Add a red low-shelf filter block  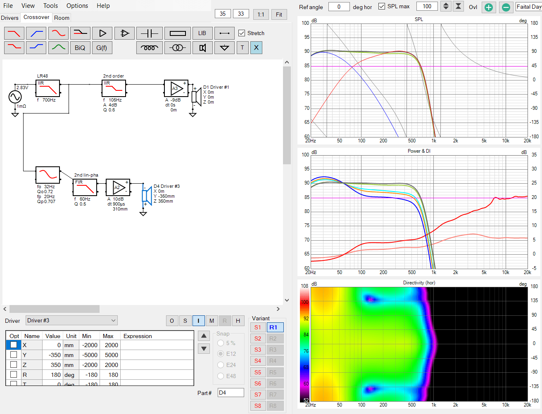[x=14, y=47]
